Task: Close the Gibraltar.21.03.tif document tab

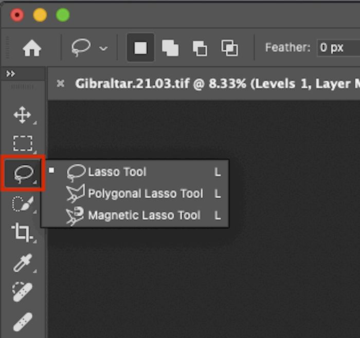Action: (61, 83)
